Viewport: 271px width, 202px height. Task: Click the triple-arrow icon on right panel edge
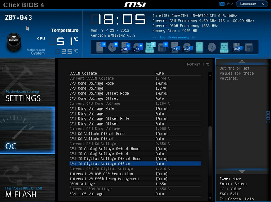[x=268, y=122]
